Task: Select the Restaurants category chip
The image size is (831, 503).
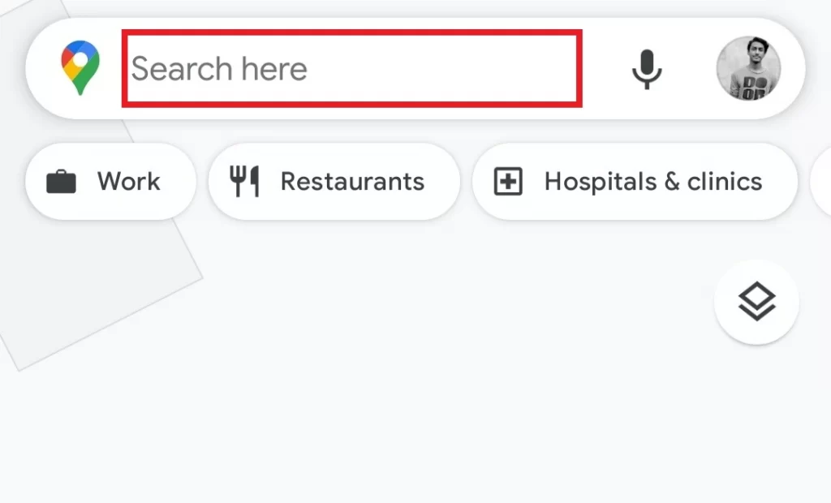Action: pos(334,181)
